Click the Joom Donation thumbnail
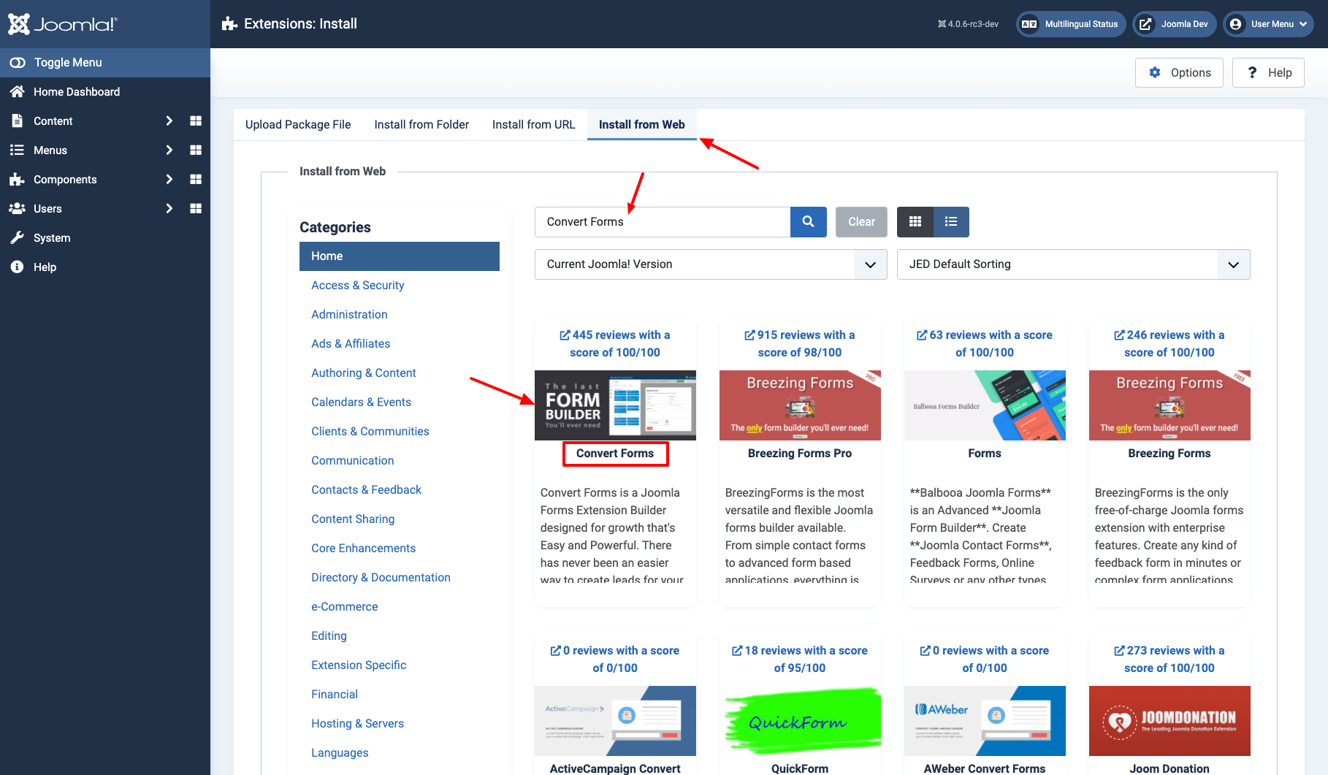 click(x=1169, y=721)
